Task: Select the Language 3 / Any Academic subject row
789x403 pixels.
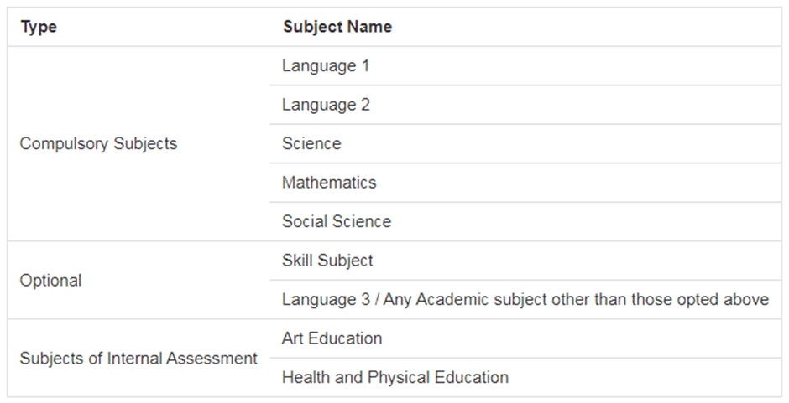Action: coord(525,299)
